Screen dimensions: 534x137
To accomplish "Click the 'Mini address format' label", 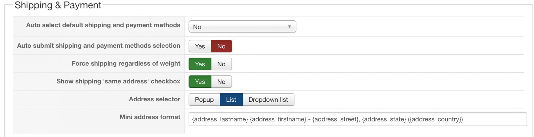I will click(x=150, y=117).
